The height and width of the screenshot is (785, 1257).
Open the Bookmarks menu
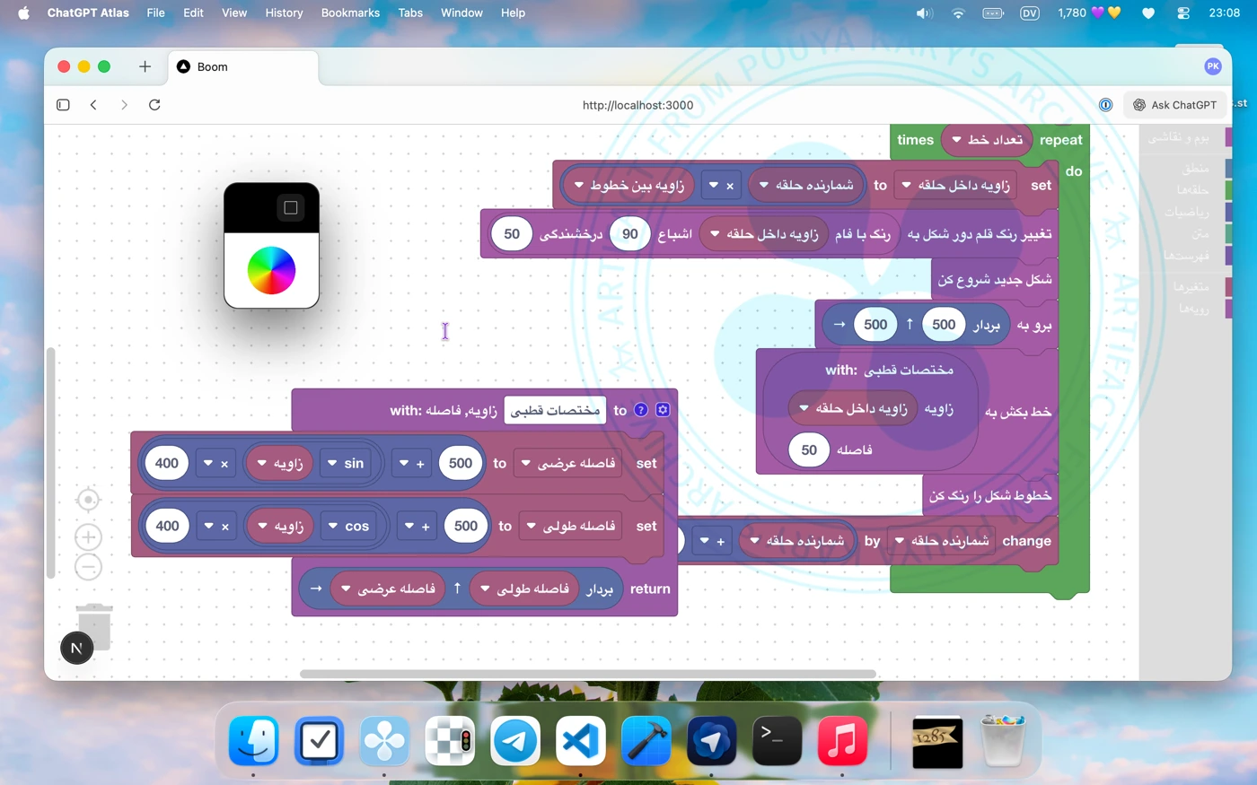350,13
